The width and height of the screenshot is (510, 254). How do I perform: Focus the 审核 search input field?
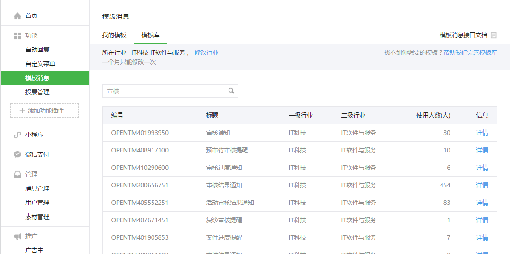click(x=163, y=91)
